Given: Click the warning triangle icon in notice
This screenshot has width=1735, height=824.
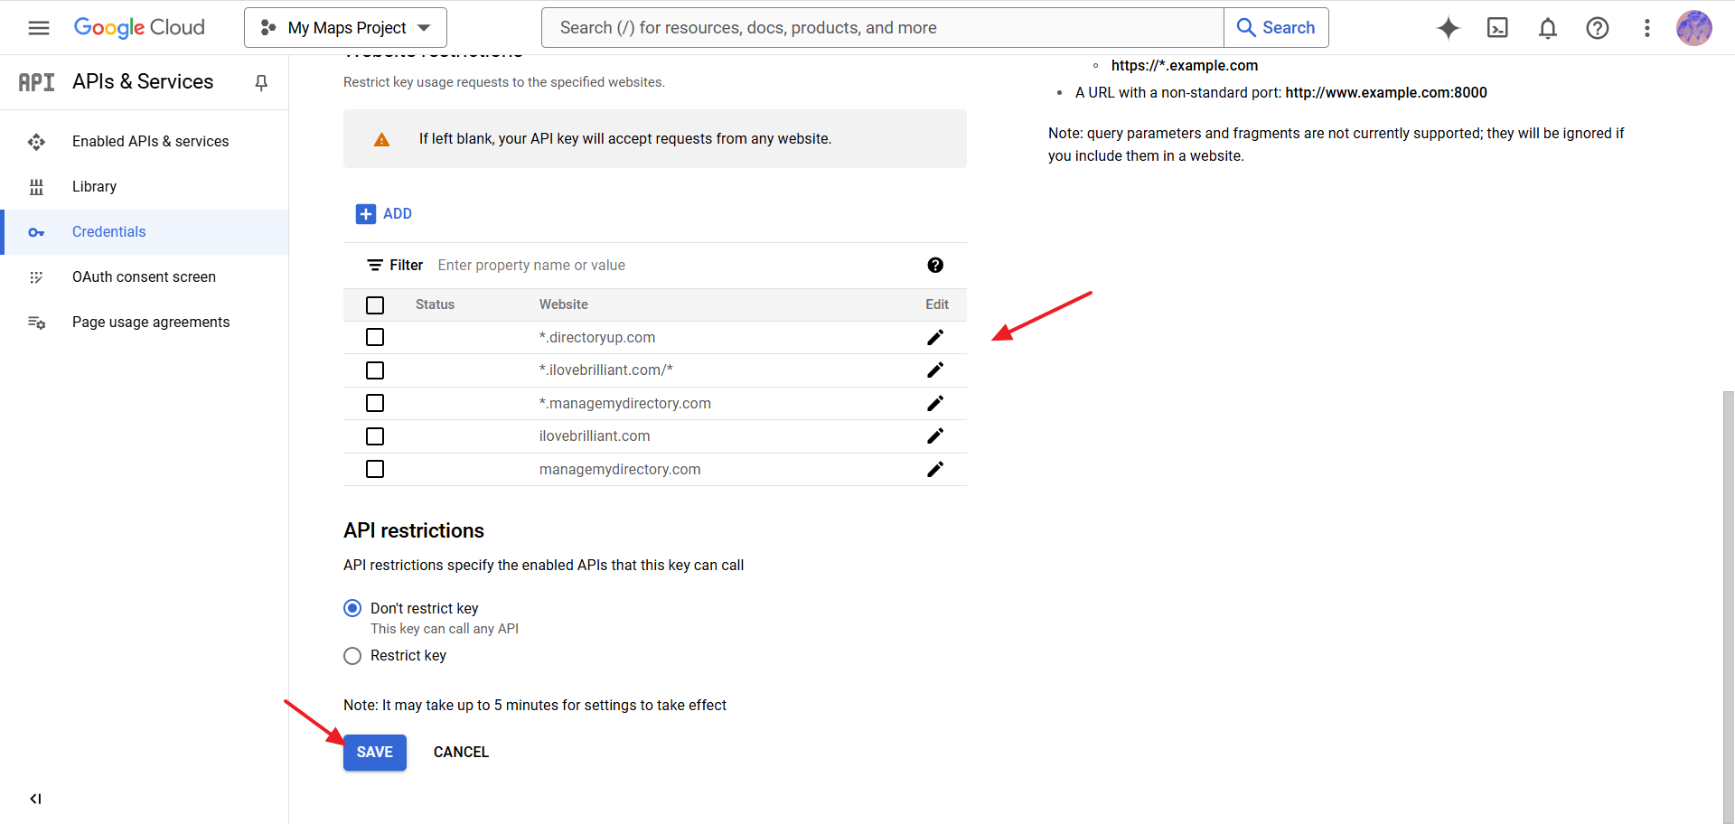Looking at the screenshot, I should click(381, 139).
